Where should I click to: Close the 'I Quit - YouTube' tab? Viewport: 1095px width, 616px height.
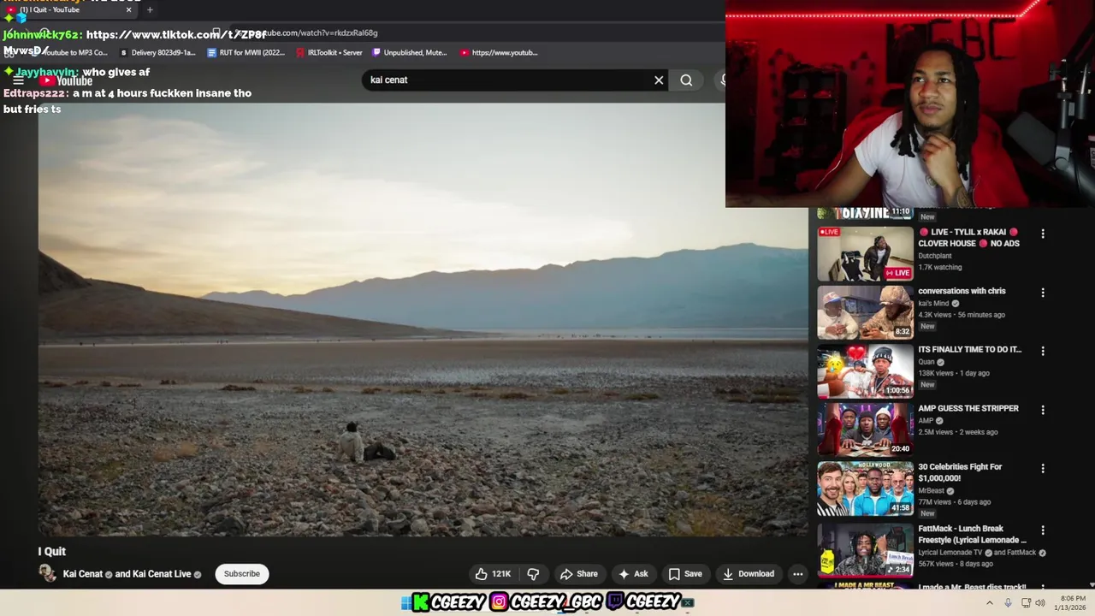(x=129, y=10)
